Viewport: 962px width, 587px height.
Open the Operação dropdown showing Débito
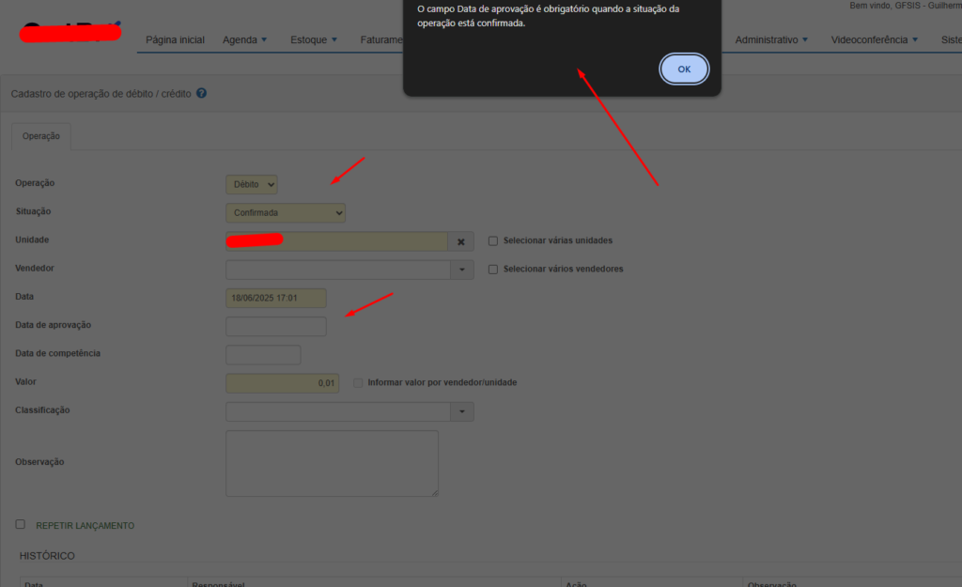[251, 185]
